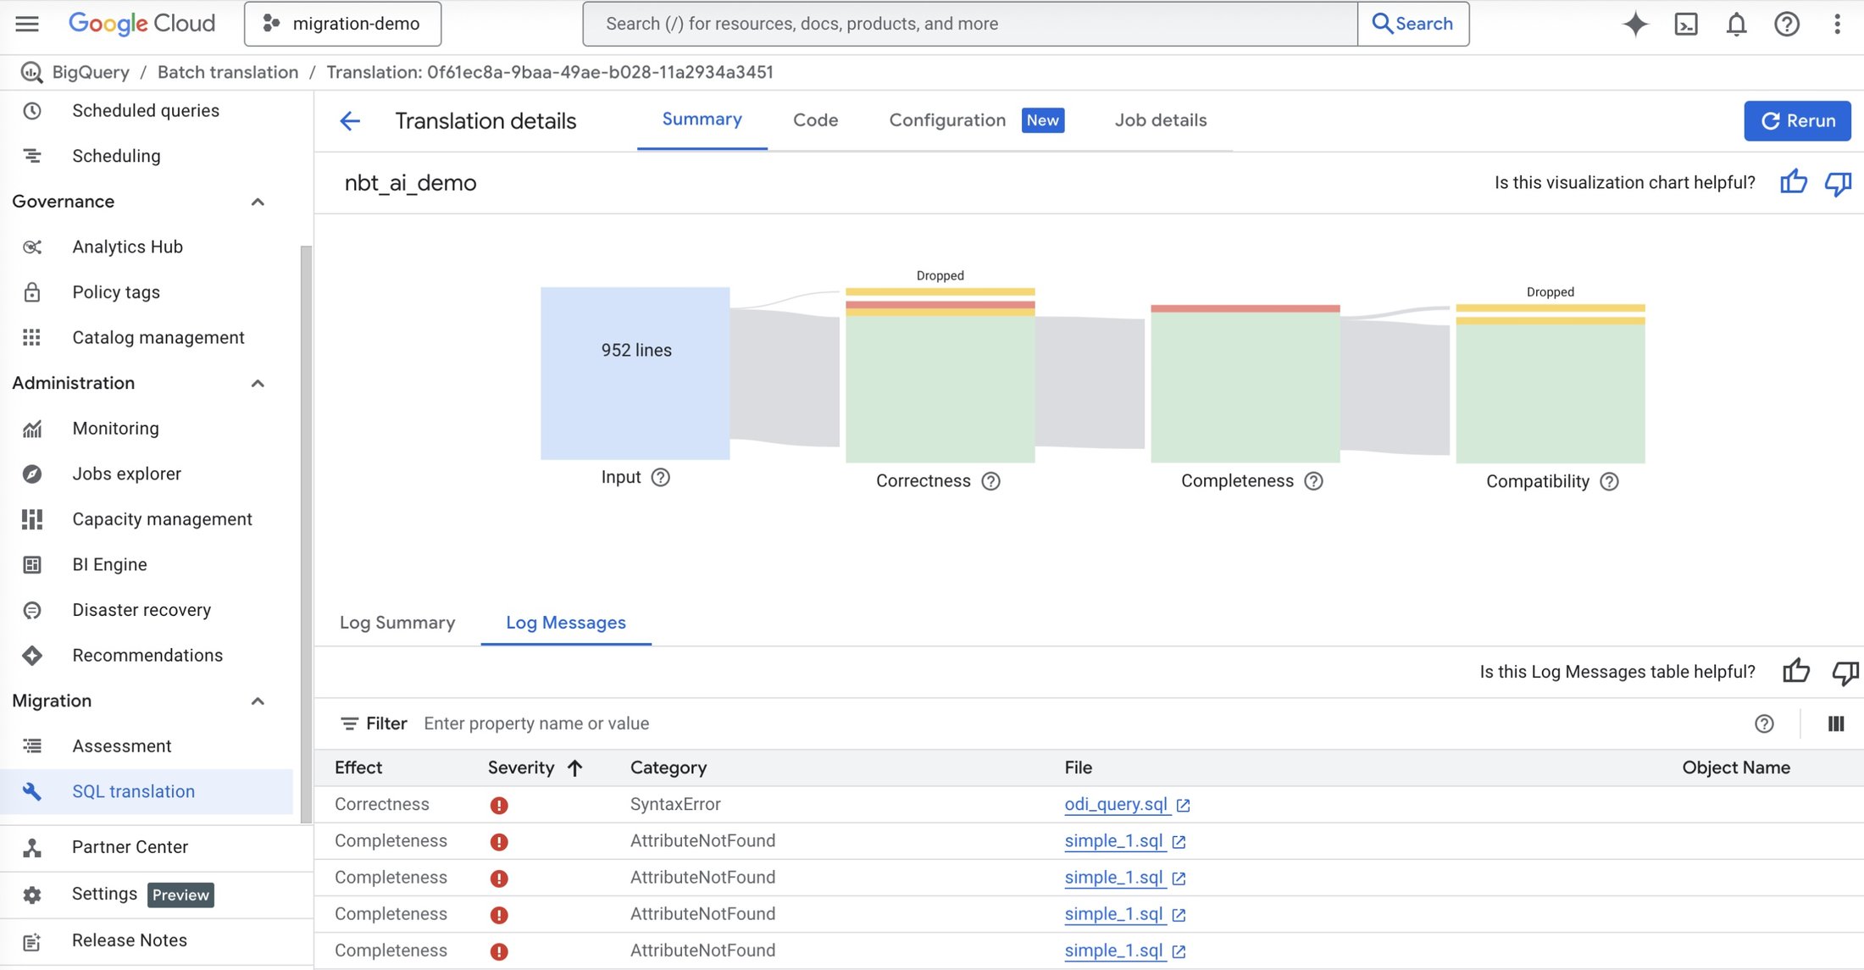Viewport: 1864px width, 970px height.
Task: Collapse the Migration section
Action: [x=258, y=701]
